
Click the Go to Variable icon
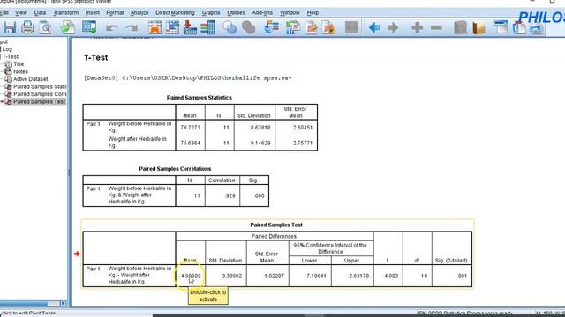[190, 27]
